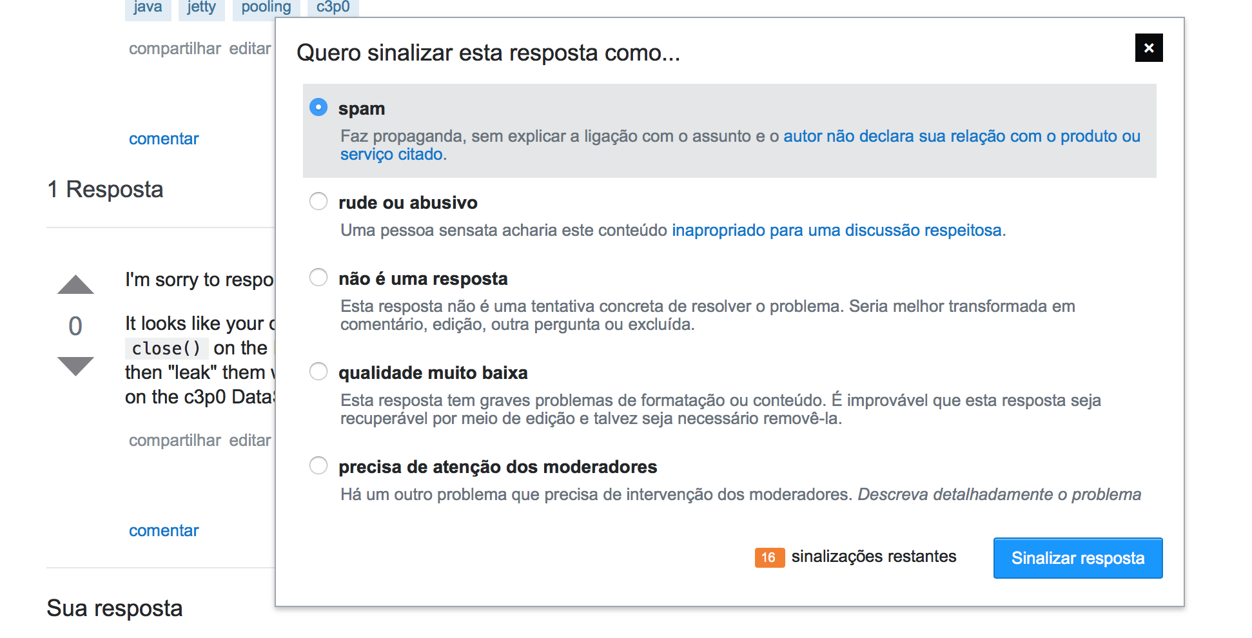Click 'sinalizações restantes' text

coord(874,556)
